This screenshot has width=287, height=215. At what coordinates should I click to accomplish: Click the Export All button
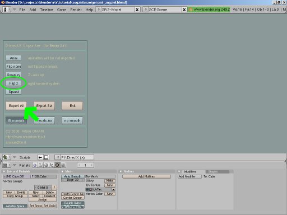point(16,106)
